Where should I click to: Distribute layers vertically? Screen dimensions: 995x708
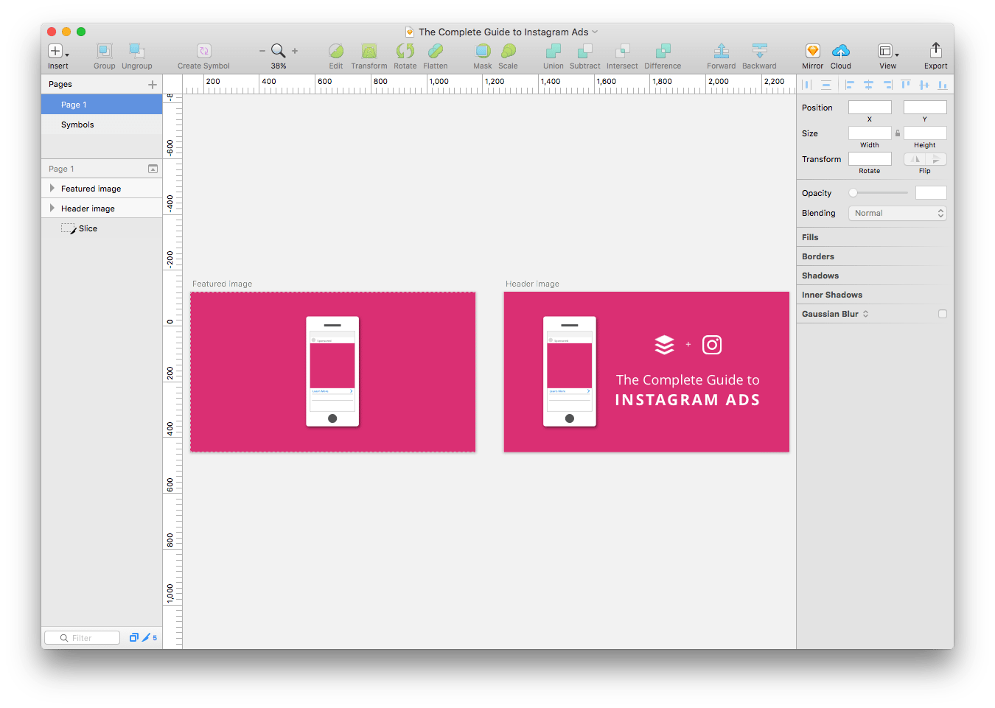click(826, 85)
